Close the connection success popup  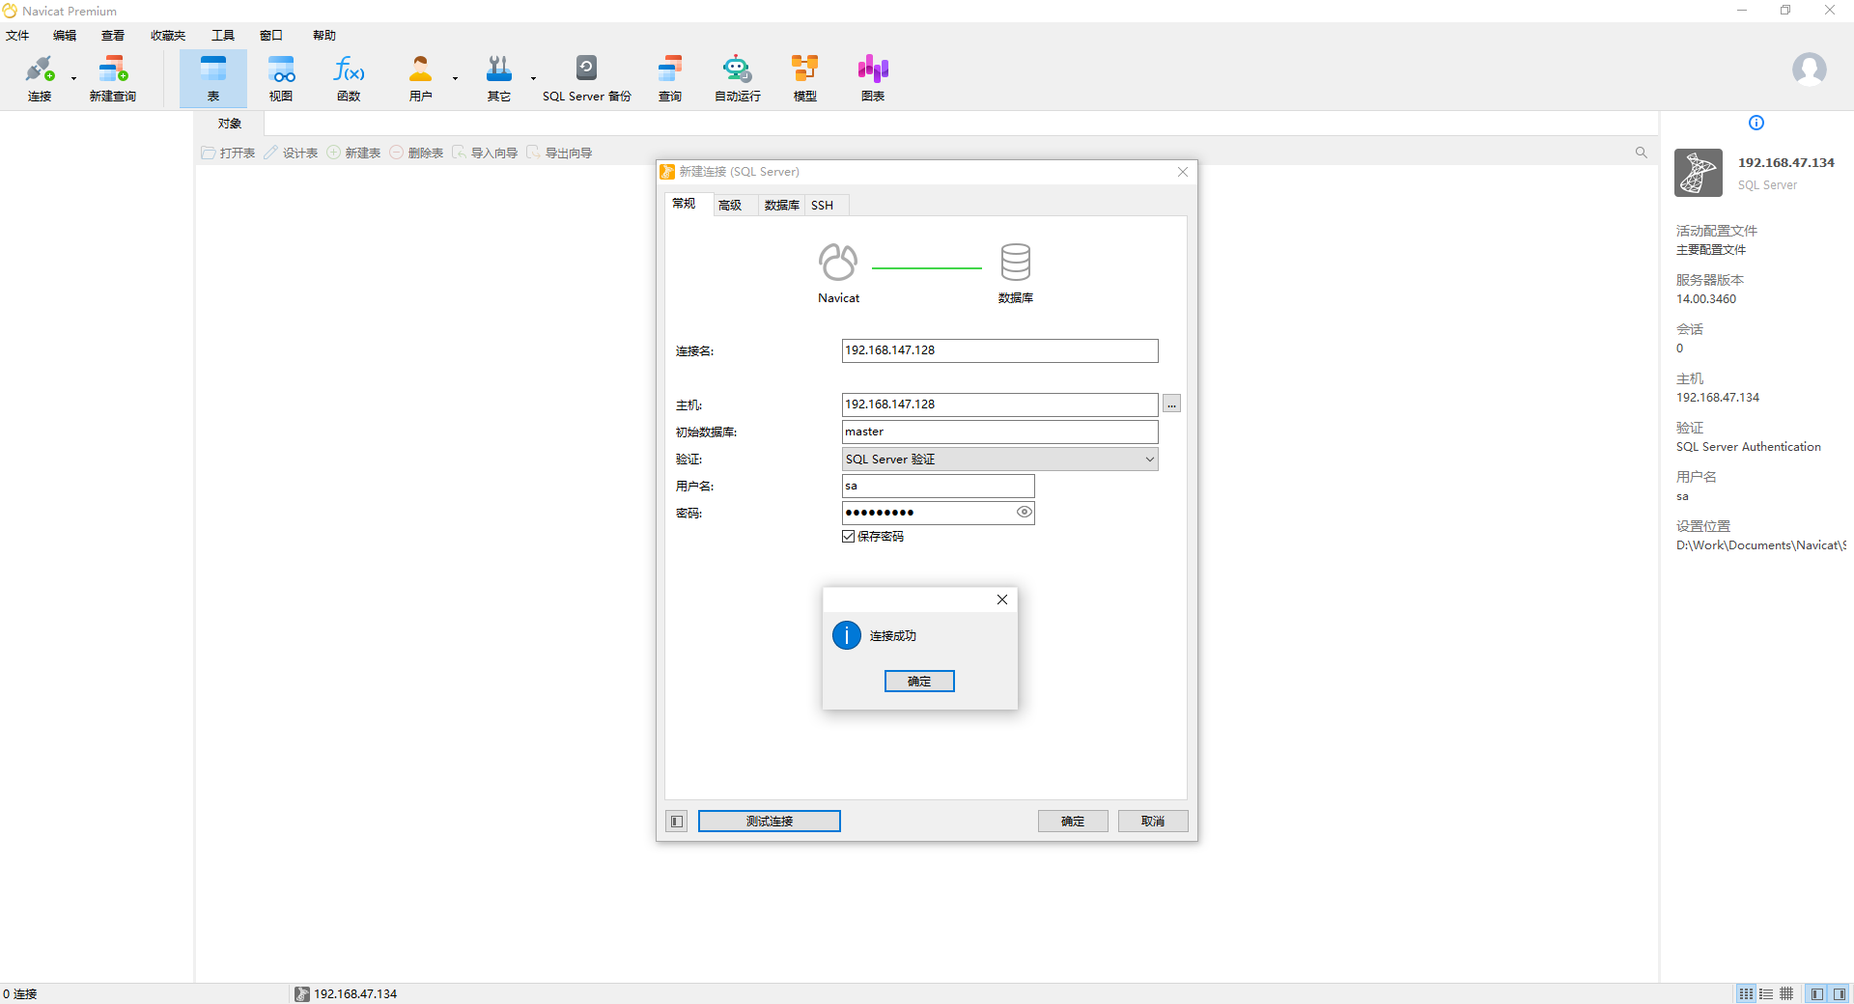(1002, 600)
